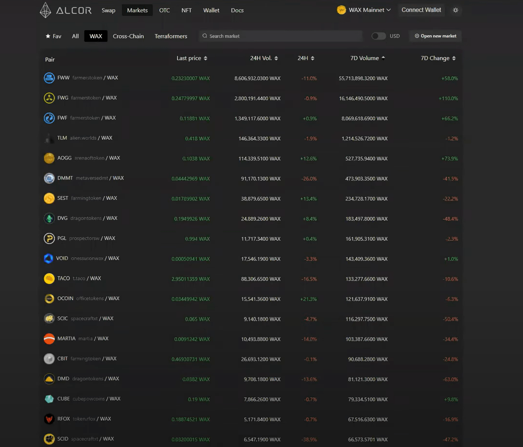Screen dimensions: 523x447
Task: Open the Swap page
Action: coord(108,10)
